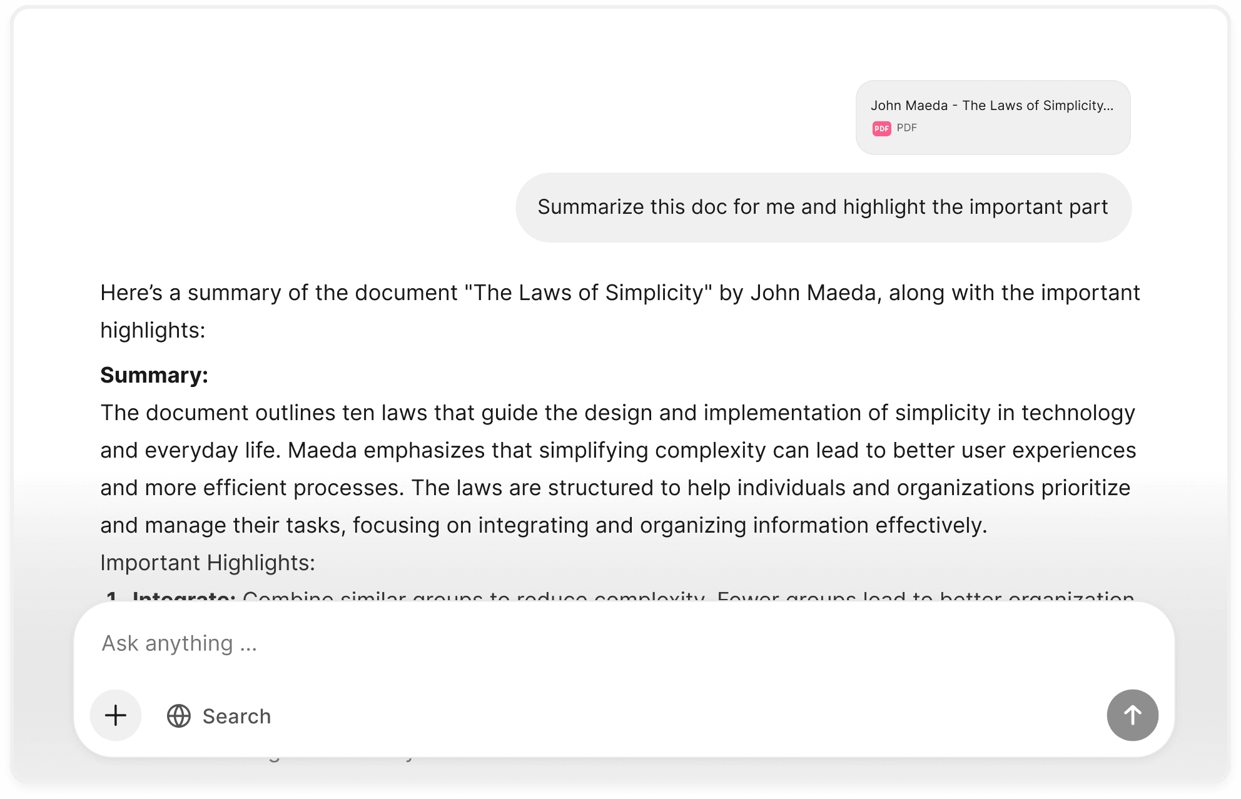Click the Summary heading in the response

click(x=153, y=375)
